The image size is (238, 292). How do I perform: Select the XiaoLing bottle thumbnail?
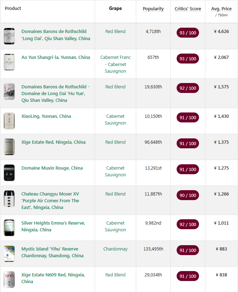click(9, 121)
